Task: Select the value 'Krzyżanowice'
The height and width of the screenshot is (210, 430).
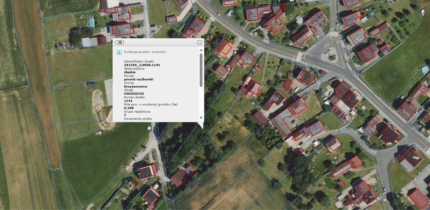Action: (x=135, y=87)
